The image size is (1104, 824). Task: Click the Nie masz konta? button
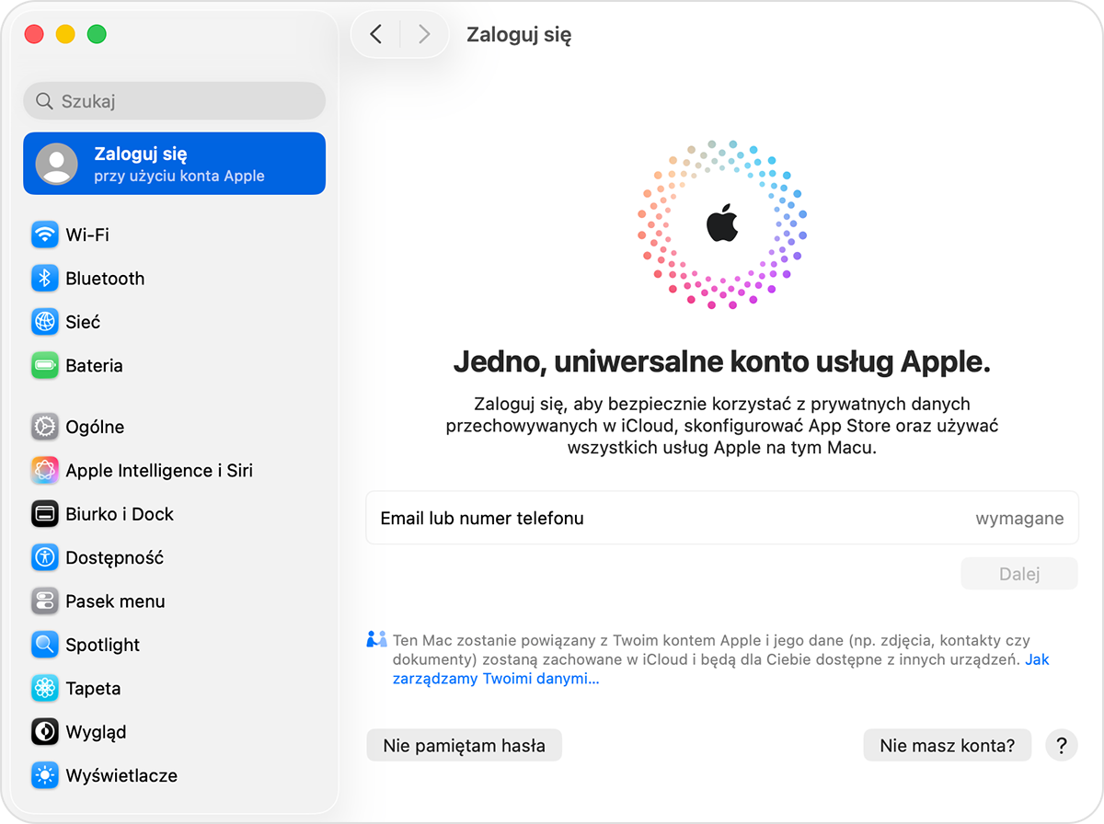click(x=947, y=745)
